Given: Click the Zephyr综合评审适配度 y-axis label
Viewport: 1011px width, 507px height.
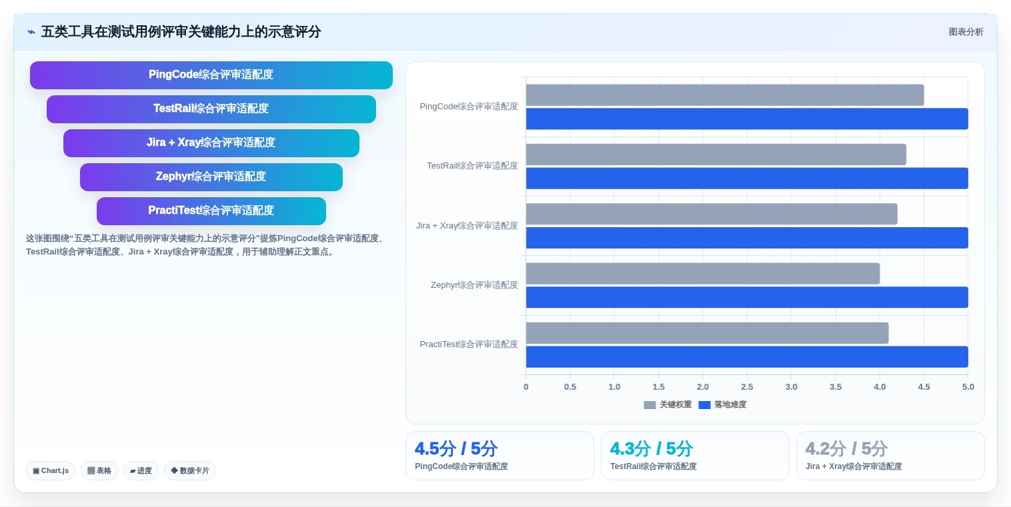Looking at the screenshot, I should tap(474, 285).
